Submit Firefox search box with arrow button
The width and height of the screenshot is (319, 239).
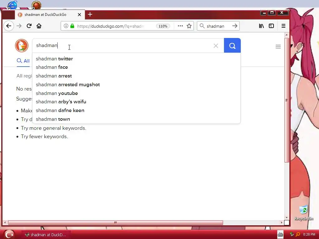point(235,26)
